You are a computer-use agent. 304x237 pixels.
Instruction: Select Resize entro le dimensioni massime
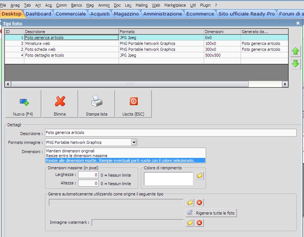(125, 156)
